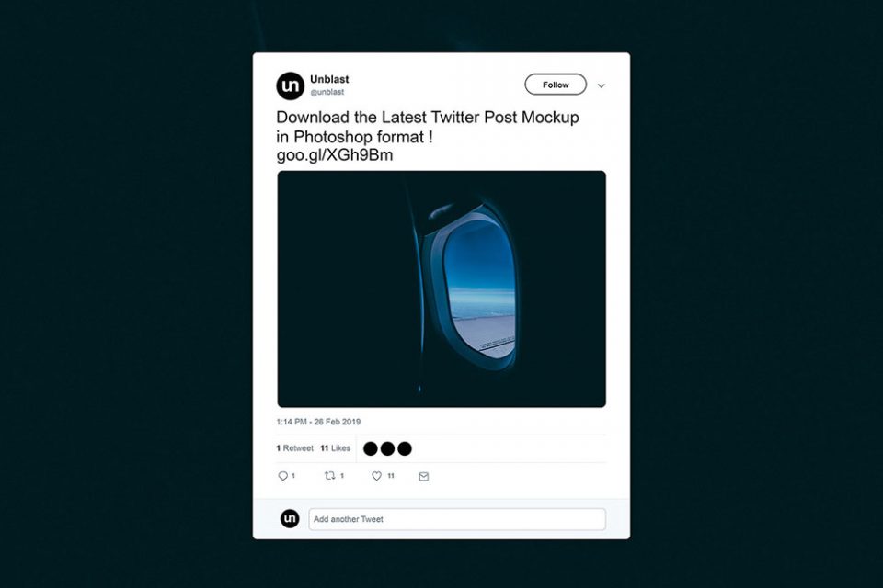View the 1 Retweet list
Screen dimensions: 883x588
click(x=294, y=448)
